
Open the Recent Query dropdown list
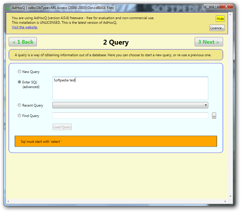point(130,105)
